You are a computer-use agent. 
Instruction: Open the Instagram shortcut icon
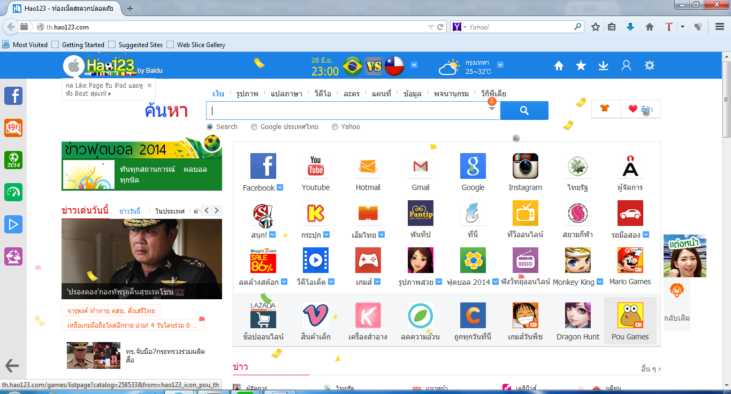point(526,166)
